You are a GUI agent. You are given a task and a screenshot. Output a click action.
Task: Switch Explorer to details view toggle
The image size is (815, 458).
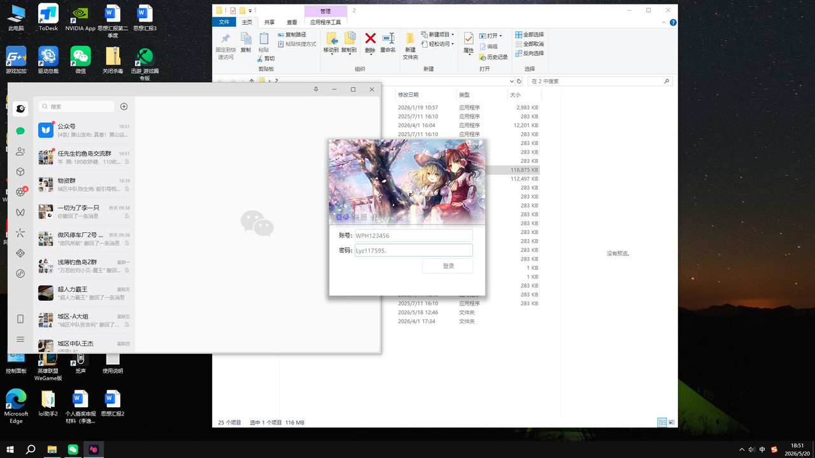point(662,422)
